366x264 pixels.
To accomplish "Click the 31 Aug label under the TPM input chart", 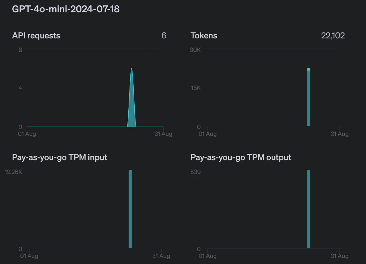I will tap(161, 256).
